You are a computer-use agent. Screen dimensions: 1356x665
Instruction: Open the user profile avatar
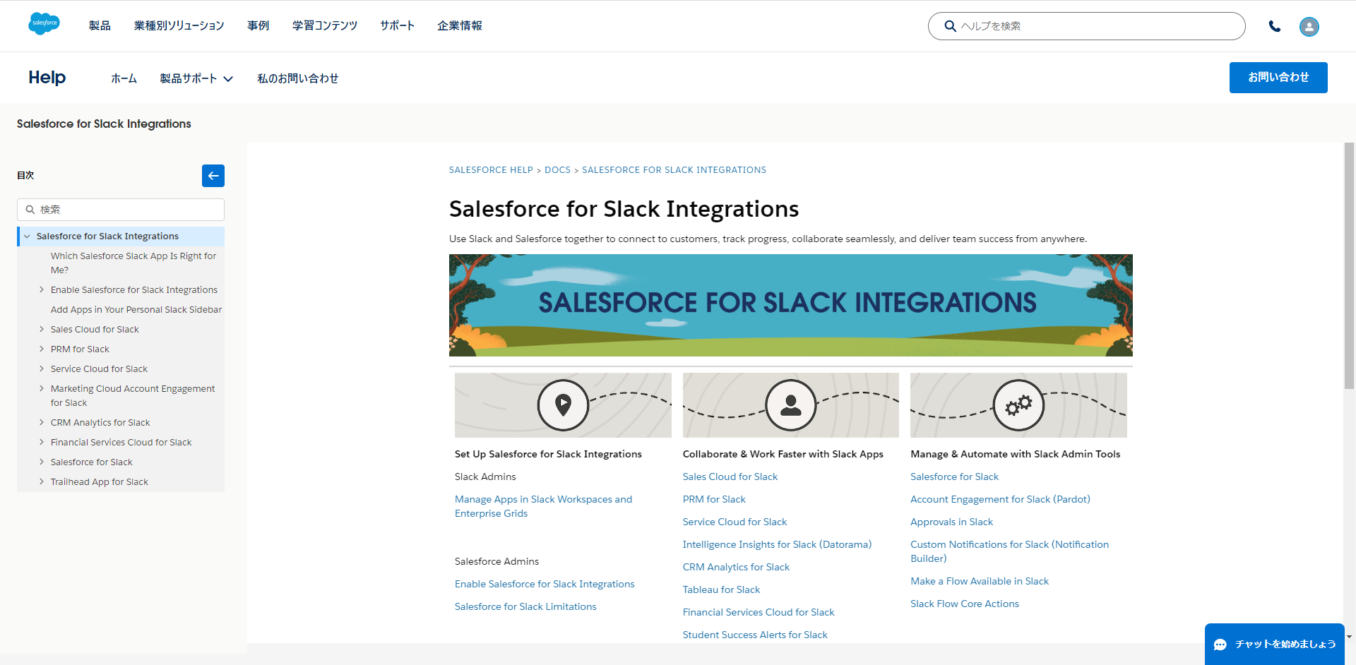click(x=1309, y=26)
